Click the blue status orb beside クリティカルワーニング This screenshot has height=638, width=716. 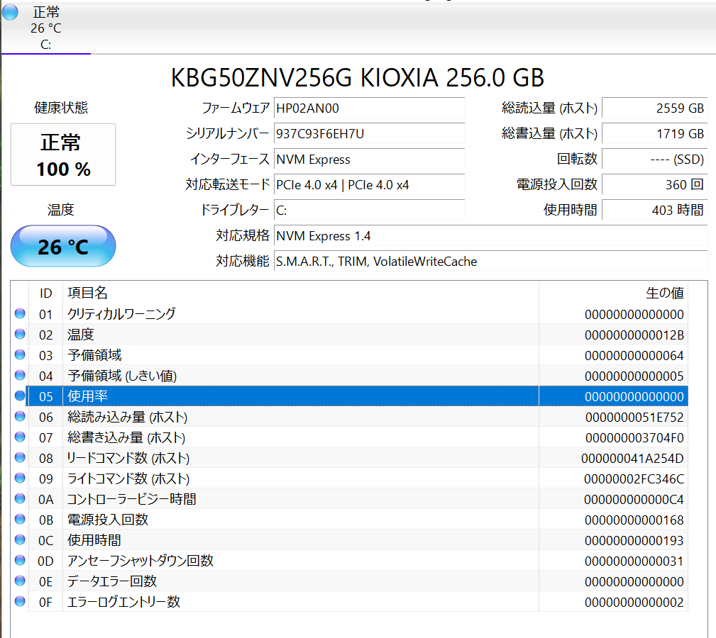tap(20, 314)
